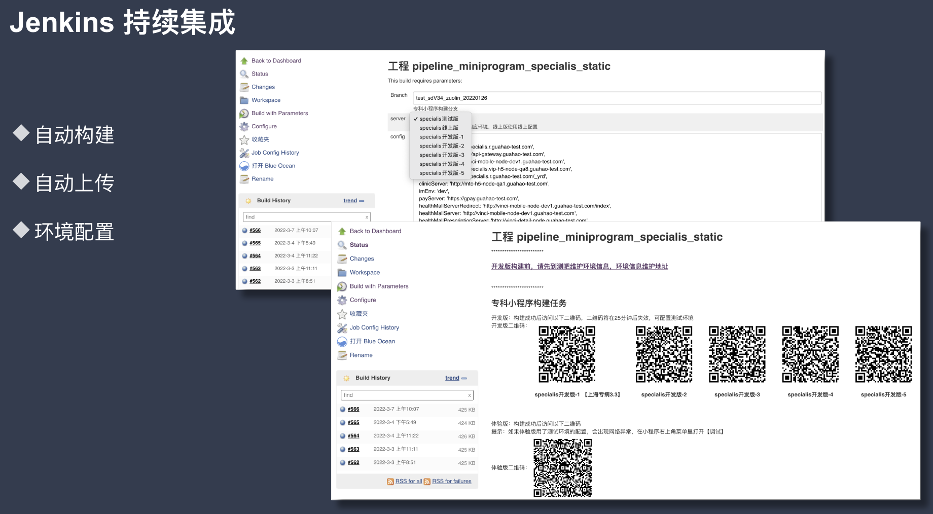Select specialis测试版 in server dropdown

(439, 119)
